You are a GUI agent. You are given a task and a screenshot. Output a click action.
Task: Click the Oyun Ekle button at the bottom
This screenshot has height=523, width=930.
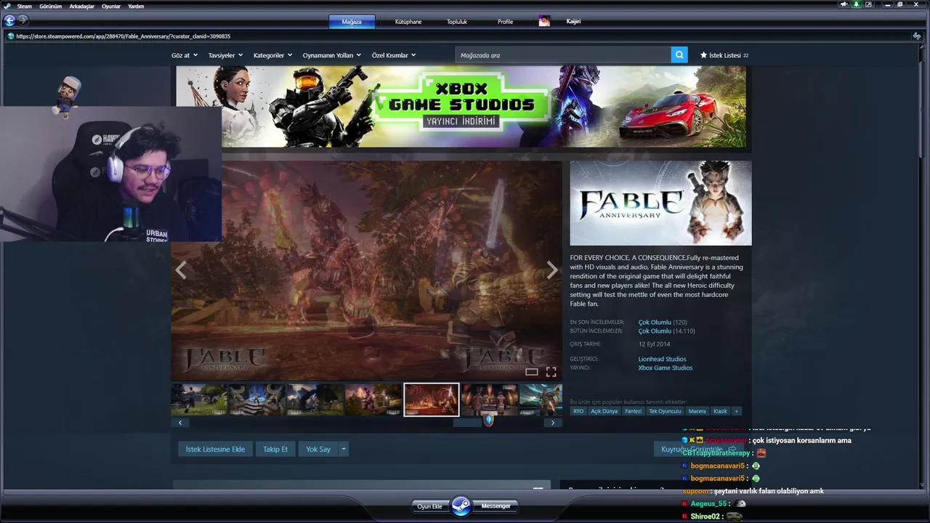click(429, 506)
